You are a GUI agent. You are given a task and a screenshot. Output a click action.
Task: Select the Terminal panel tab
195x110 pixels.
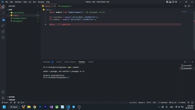[82, 62]
